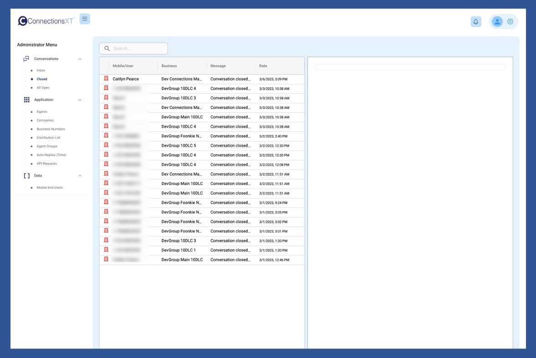Click the hamburger menu toggle icon
This screenshot has height=358, width=536.
pos(85,19)
